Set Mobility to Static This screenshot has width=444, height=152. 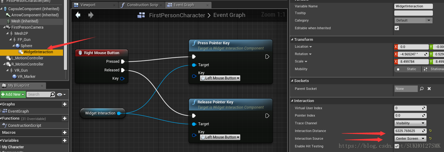[408, 69]
